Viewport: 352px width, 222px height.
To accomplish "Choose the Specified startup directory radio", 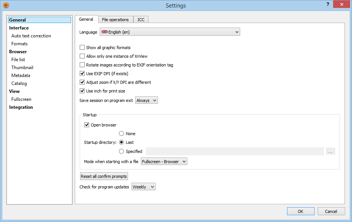I will (122, 151).
